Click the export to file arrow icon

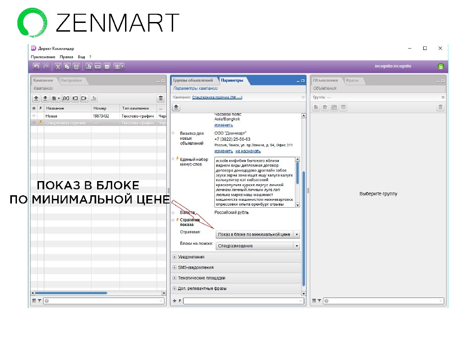(84, 99)
